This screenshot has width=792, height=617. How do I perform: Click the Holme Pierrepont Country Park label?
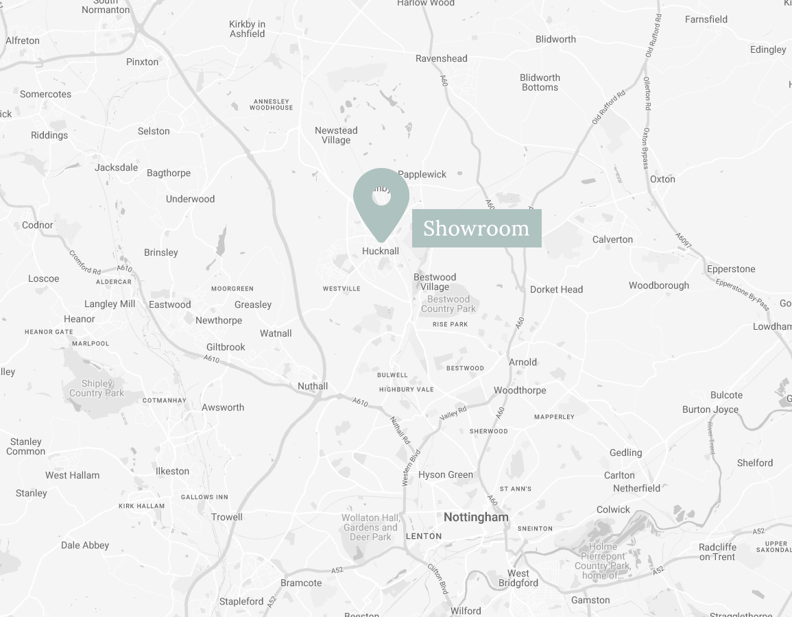(x=603, y=561)
